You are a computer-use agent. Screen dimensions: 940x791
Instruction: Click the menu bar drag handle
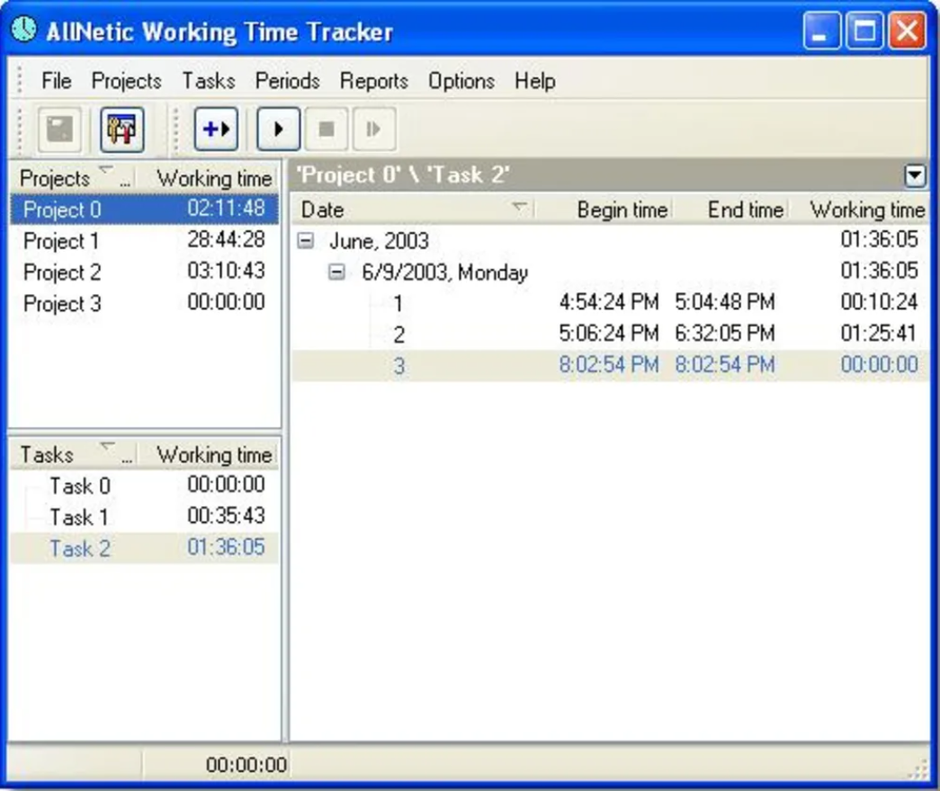tap(21, 80)
